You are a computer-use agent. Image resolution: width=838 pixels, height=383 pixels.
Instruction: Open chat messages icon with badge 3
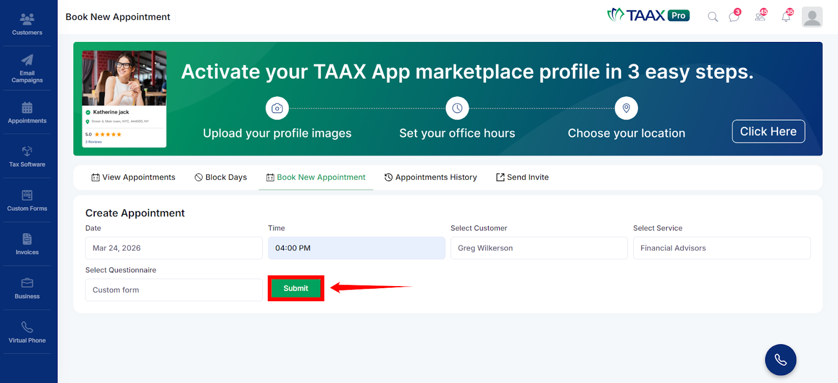coord(734,16)
